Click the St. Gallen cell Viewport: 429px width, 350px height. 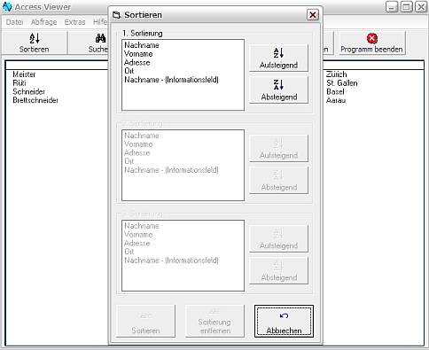pyautogui.click(x=342, y=83)
